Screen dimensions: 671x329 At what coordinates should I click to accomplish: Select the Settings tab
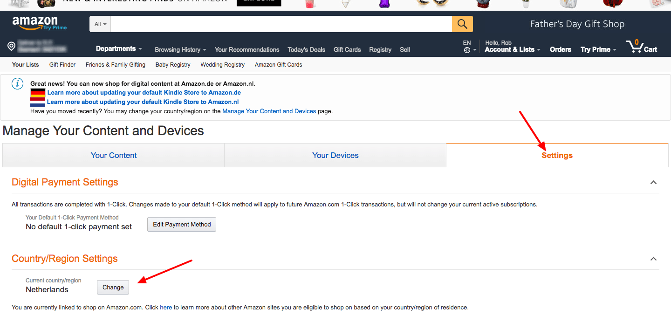click(x=557, y=155)
